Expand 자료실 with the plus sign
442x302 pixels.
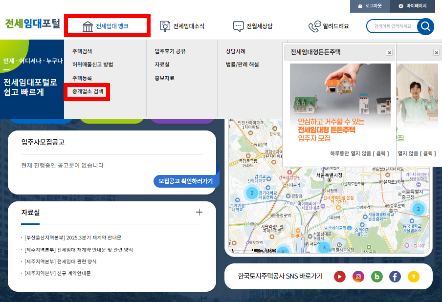(199, 212)
